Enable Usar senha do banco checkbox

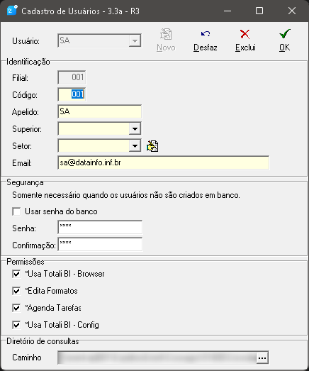click(16, 211)
